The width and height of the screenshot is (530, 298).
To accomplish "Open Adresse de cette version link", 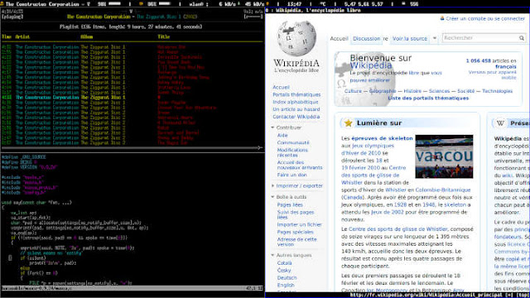I will pos(296,242).
